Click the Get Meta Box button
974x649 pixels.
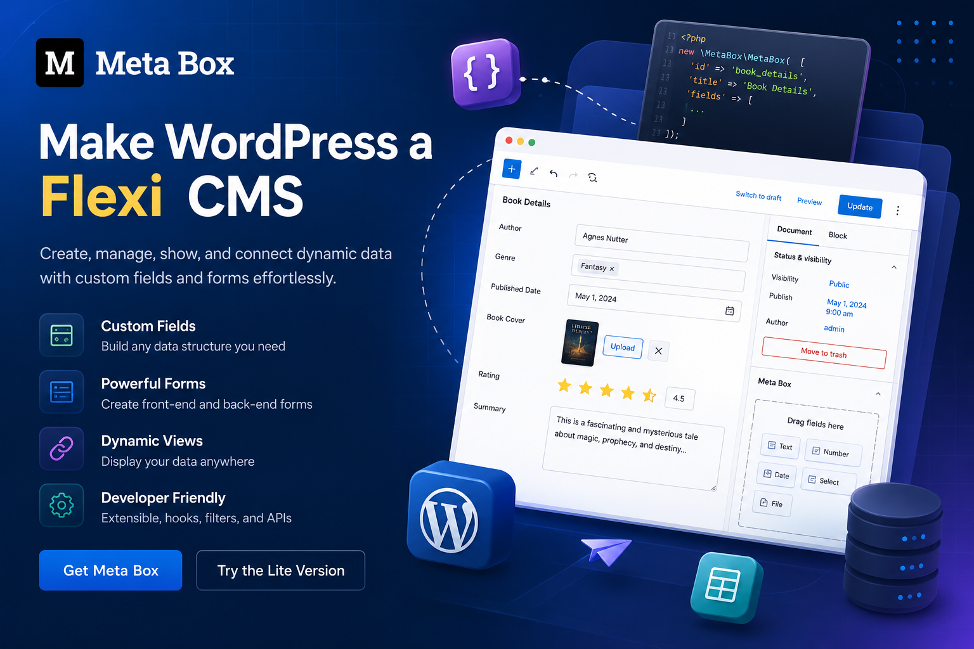tap(111, 570)
